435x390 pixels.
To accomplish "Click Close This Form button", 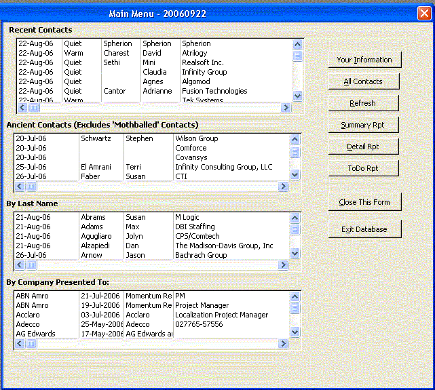I will tap(364, 202).
